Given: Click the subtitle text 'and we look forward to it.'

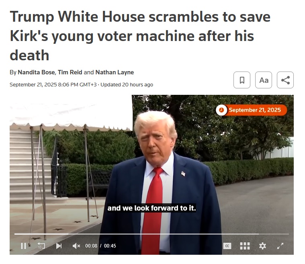Looking at the screenshot, I should click(151, 208).
